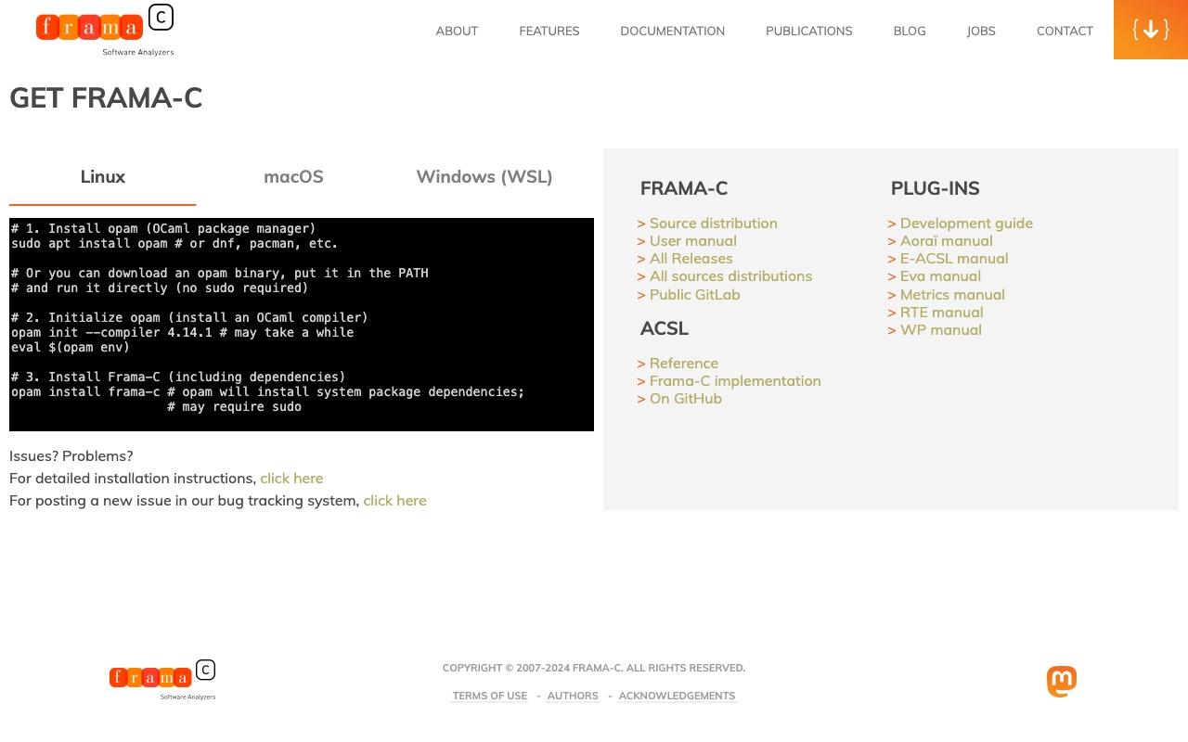Viewport: 1188px width, 742px height.
Task: Open the AUTHORS footer link
Action: 573,696
